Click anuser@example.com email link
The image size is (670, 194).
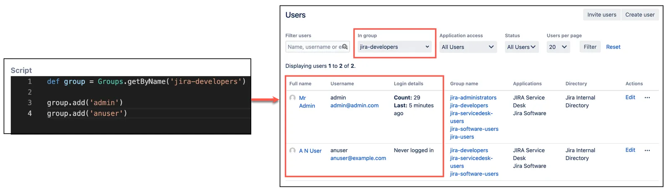[x=358, y=158]
